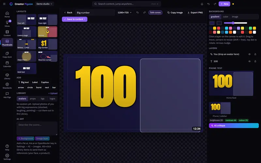Add a Big text element
This screenshot has height=163, width=261.
pos(23,82)
